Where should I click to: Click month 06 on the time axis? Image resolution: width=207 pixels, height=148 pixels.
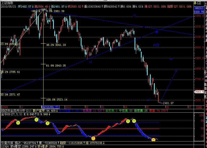pos(167,107)
